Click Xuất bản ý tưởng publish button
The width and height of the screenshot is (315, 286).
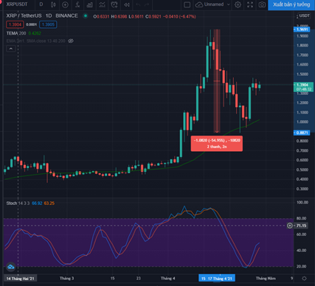[291, 4]
